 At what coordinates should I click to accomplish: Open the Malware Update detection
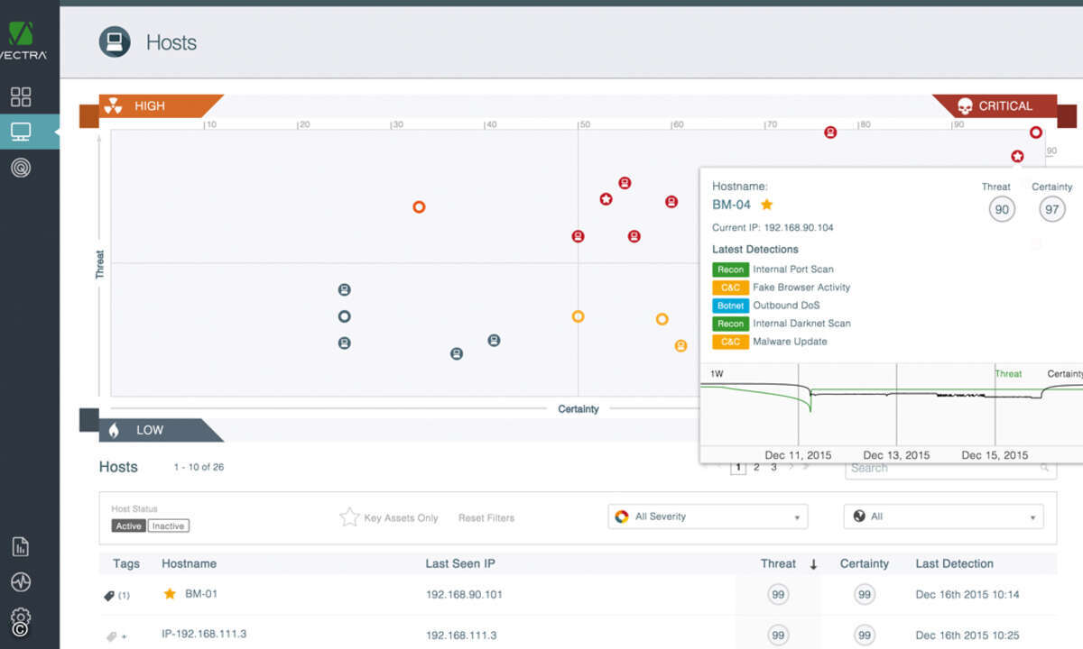(x=790, y=342)
